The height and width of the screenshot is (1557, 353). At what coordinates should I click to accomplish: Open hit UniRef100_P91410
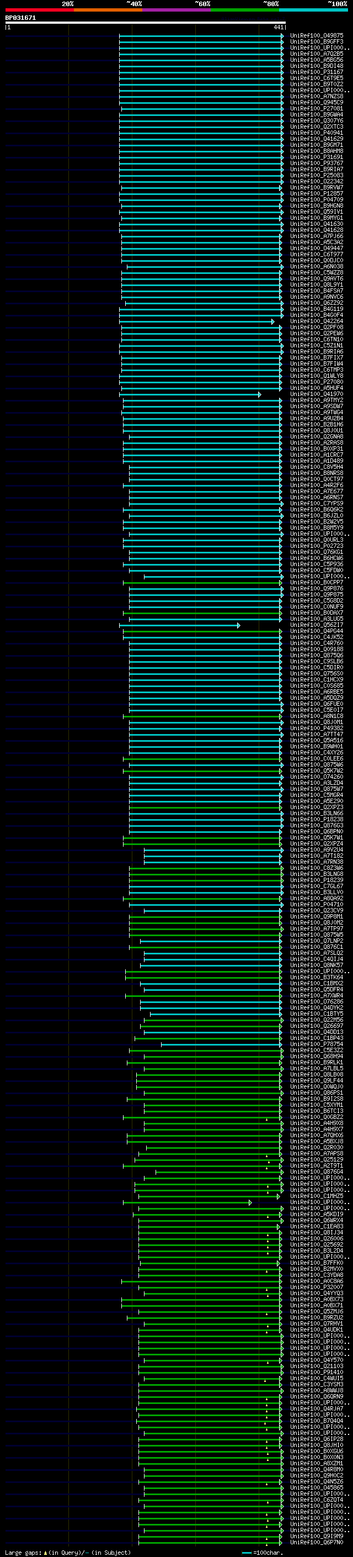317,1372
